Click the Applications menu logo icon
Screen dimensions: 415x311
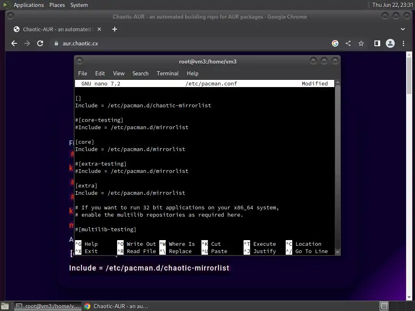click(6, 5)
